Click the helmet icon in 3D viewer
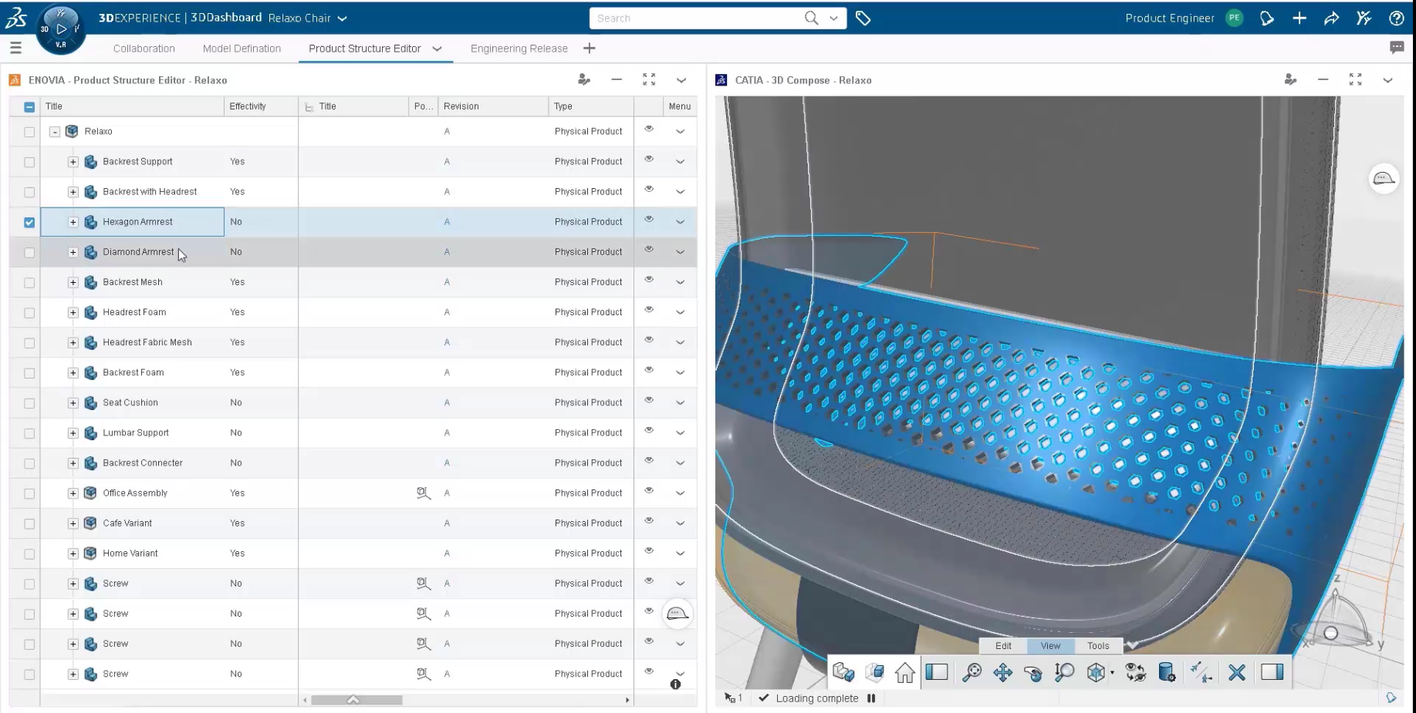This screenshot has width=1416, height=713. 1384,179
